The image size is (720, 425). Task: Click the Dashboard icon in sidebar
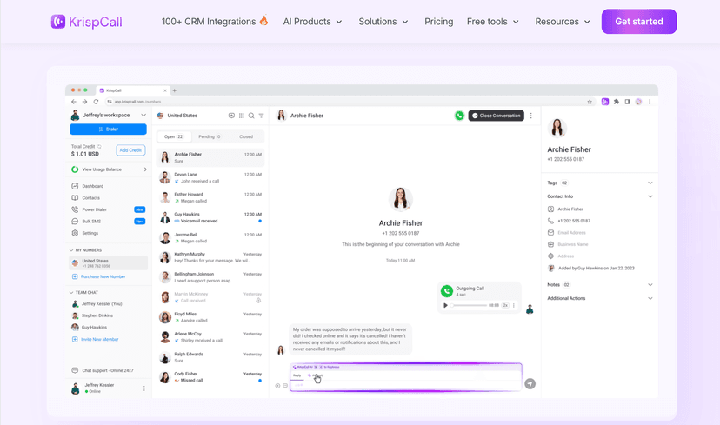75,186
